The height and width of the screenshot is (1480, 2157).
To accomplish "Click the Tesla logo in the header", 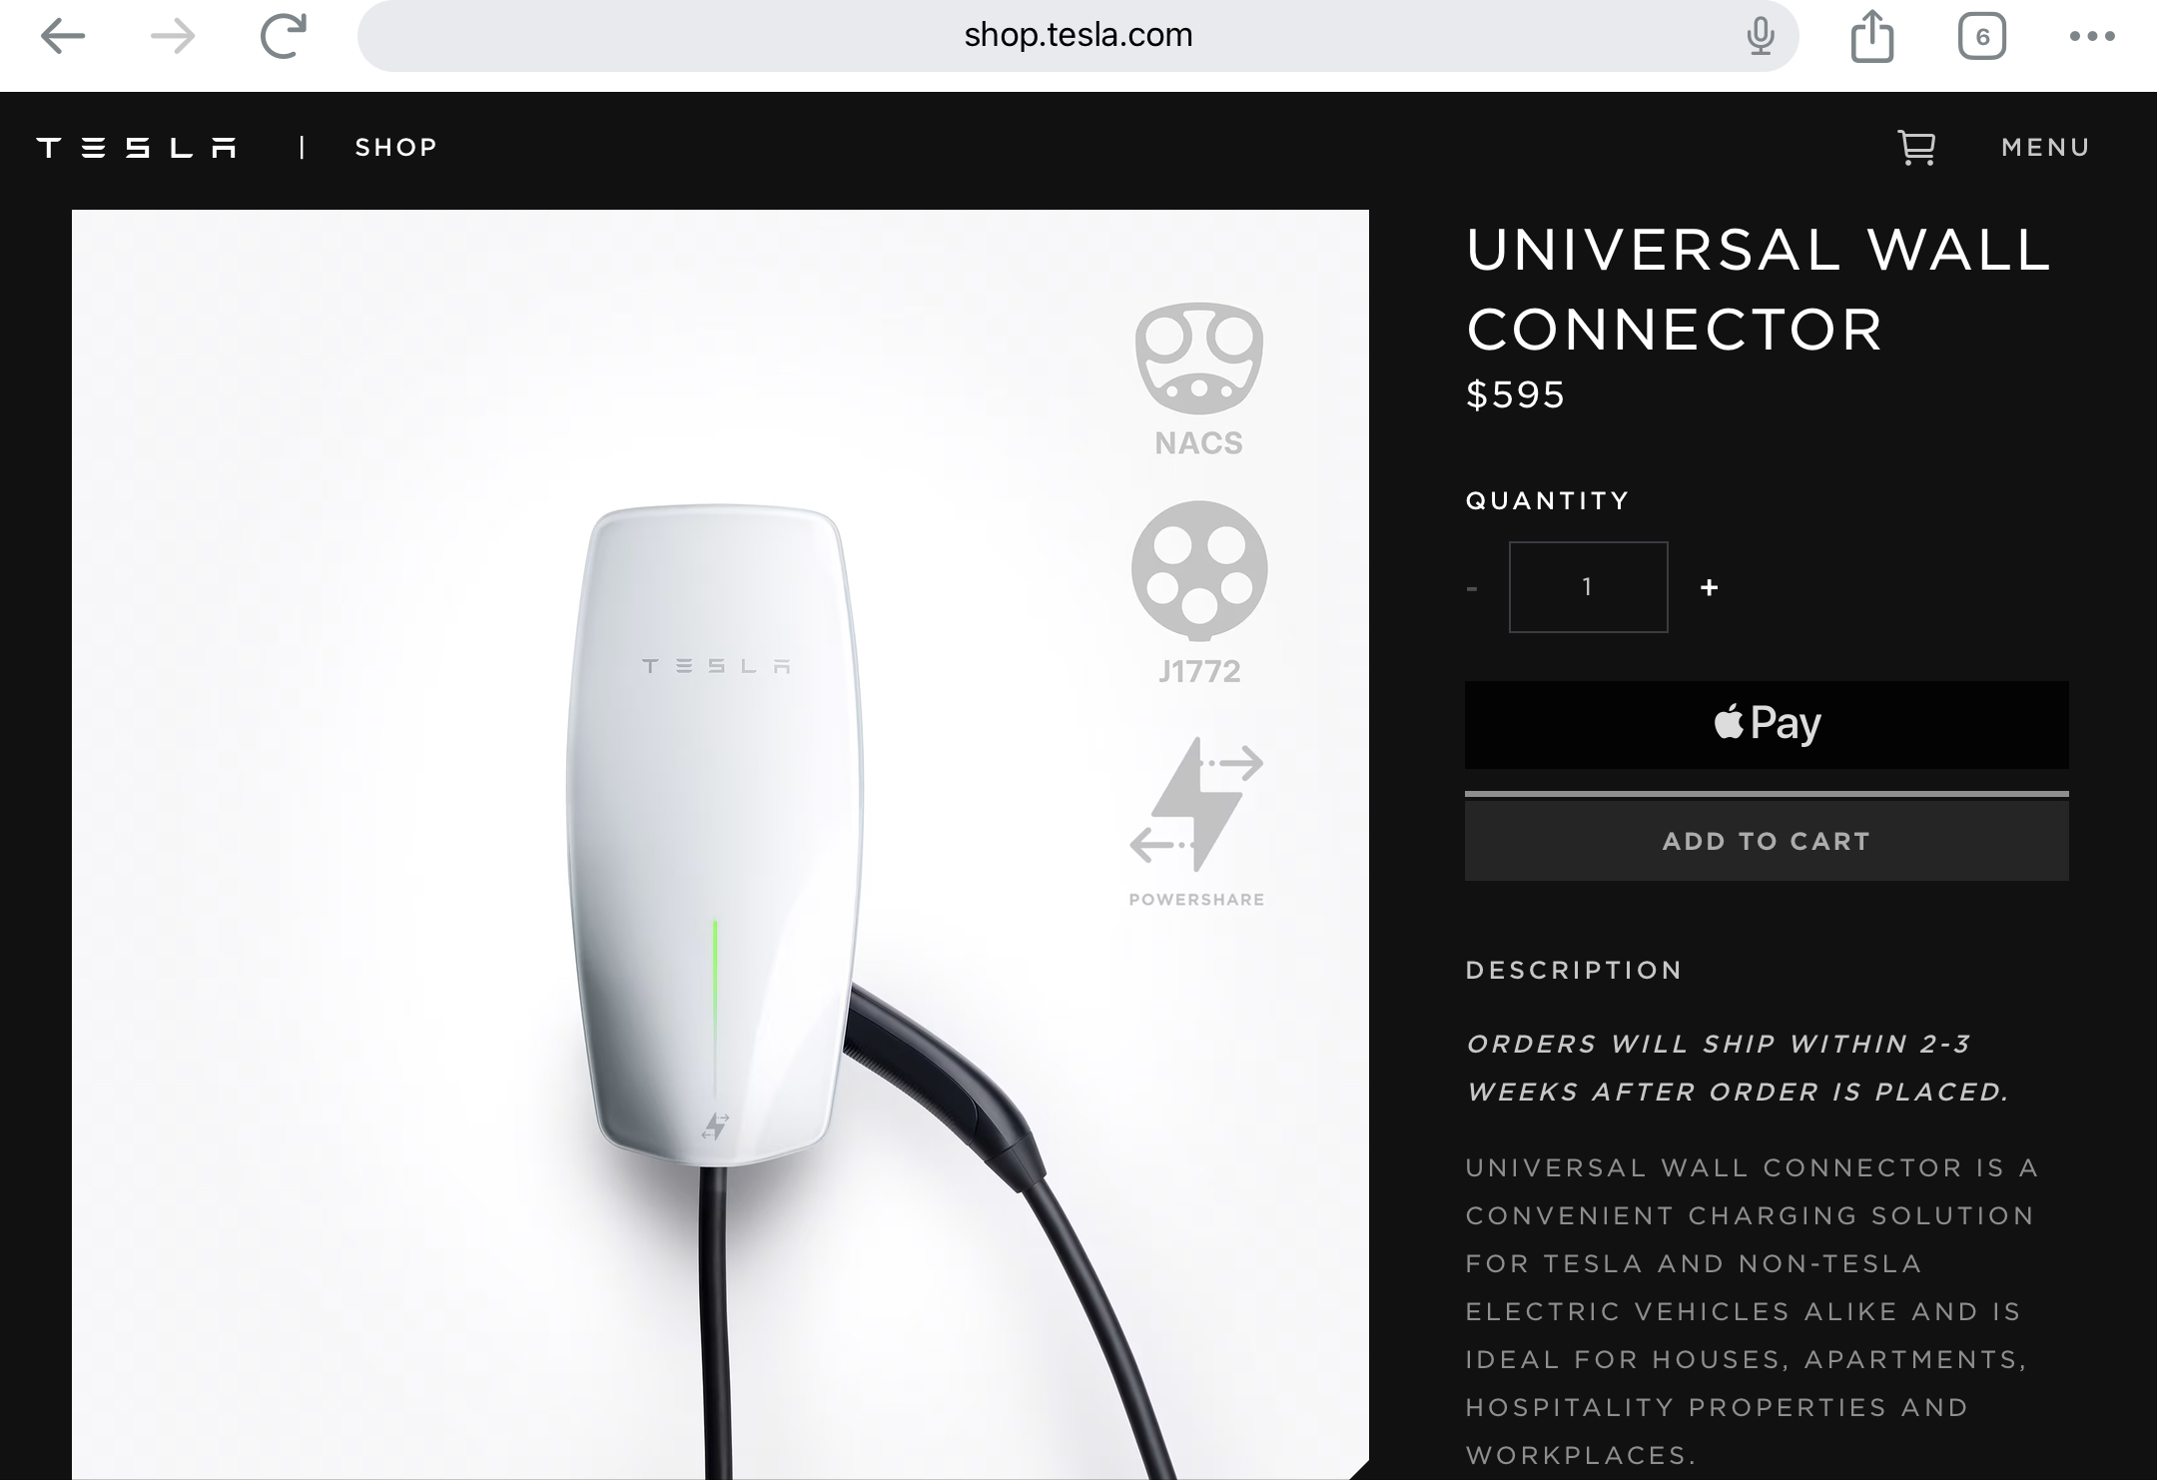I will tap(137, 148).
